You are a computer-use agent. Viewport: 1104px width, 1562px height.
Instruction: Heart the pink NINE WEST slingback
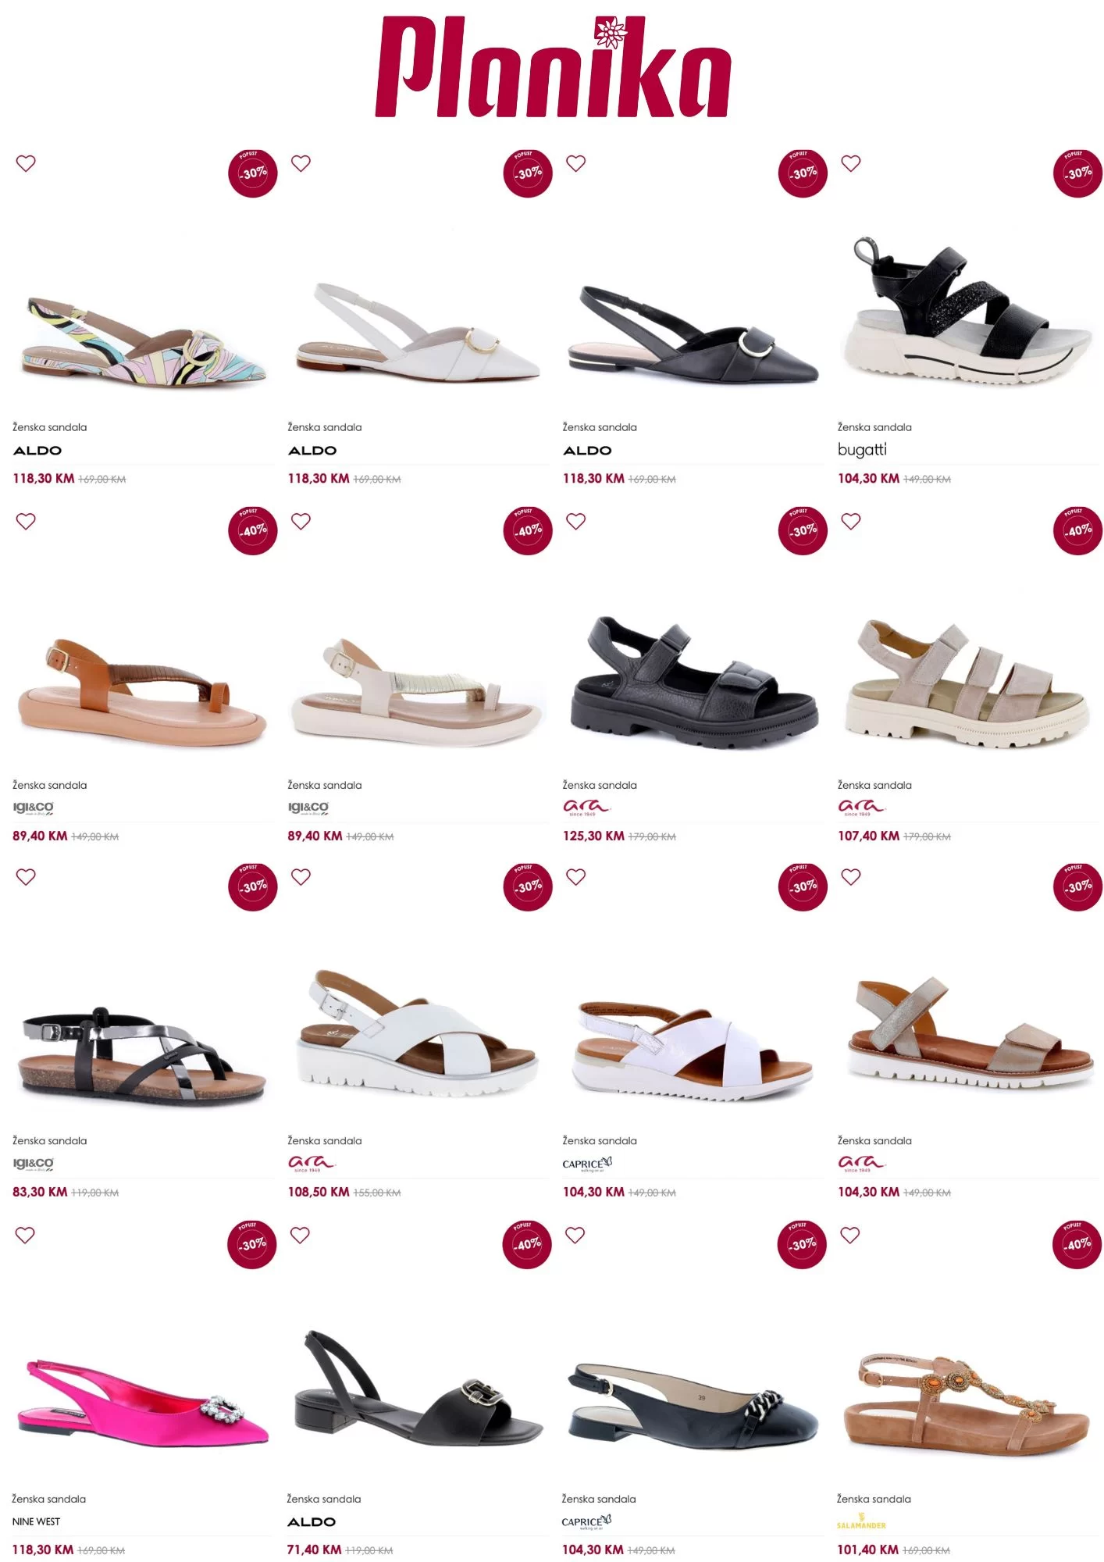pos(25,1235)
